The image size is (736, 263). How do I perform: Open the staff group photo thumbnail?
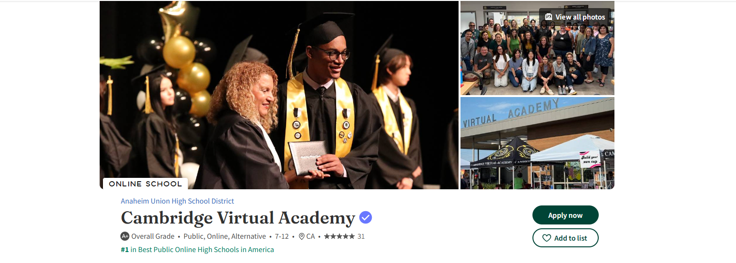[x=537, y=48]
